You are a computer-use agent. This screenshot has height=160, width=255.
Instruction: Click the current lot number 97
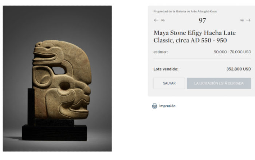pos(202,21)
